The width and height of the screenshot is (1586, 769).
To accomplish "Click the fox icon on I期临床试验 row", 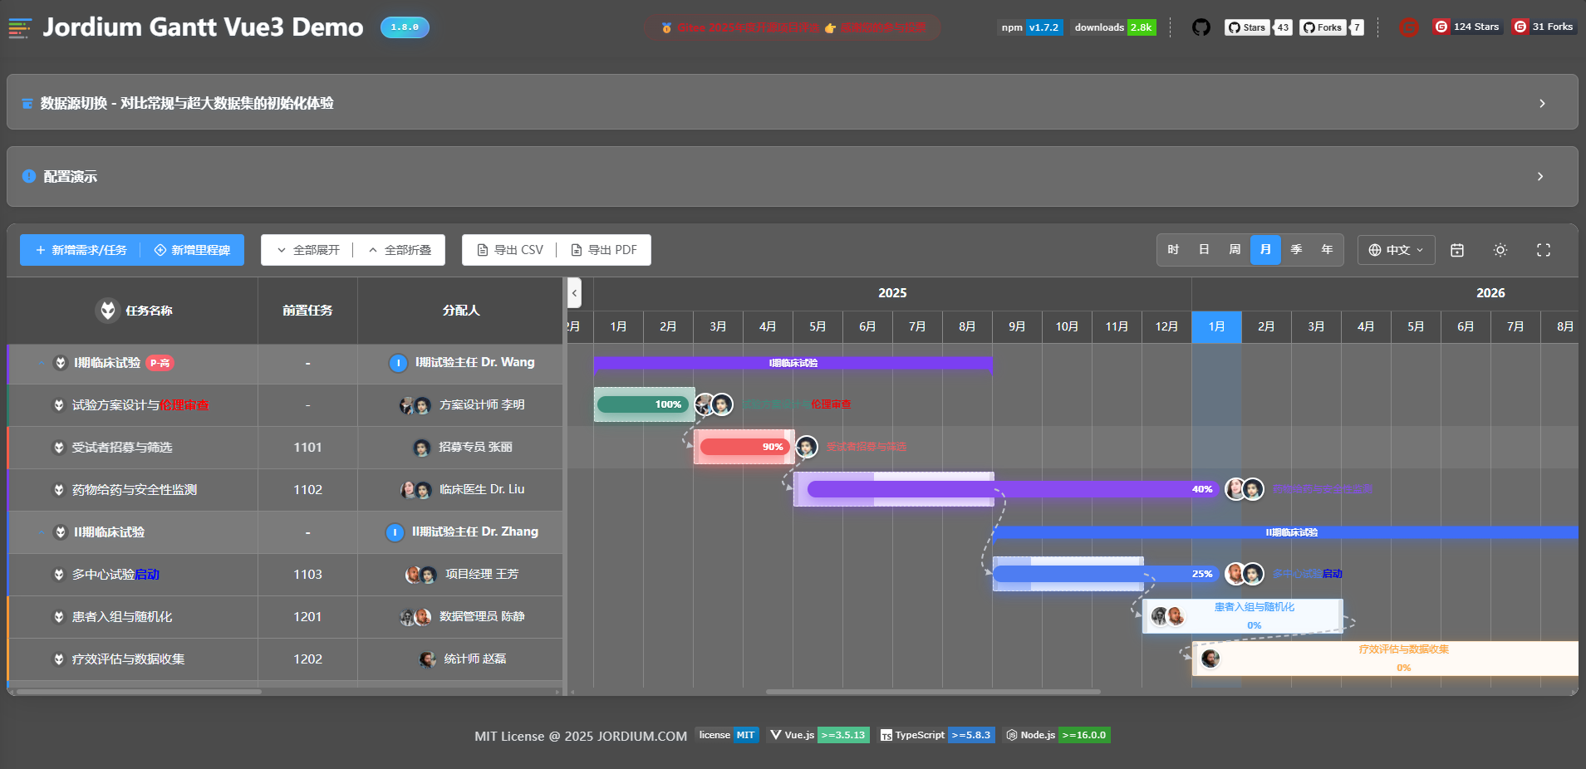I will click(61, 363).
